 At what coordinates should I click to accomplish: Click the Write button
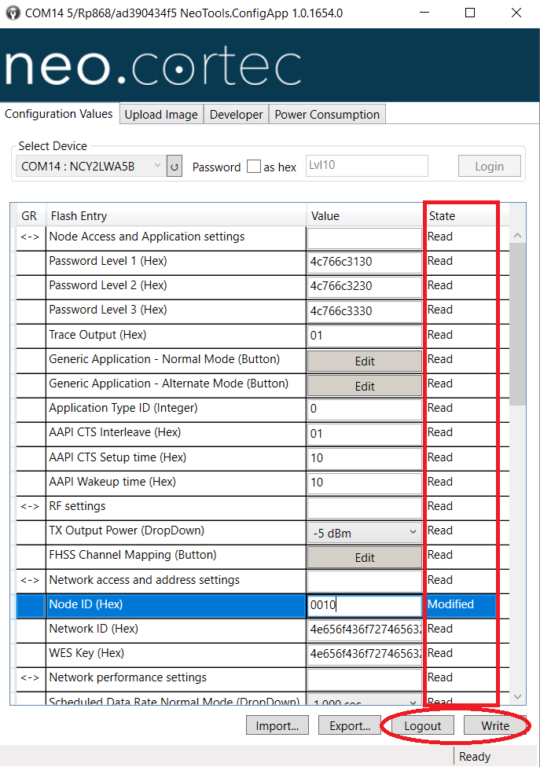click(495, 725)
